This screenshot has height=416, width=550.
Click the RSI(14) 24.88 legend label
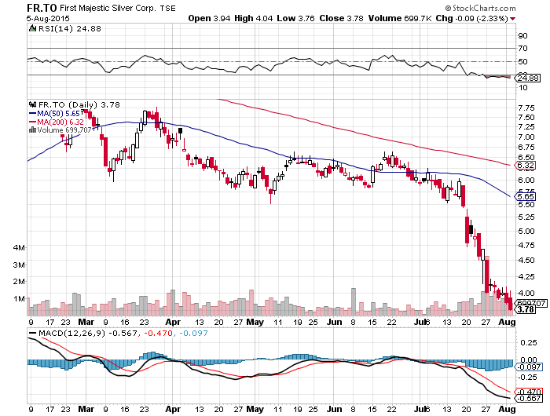tap(69, 29)
